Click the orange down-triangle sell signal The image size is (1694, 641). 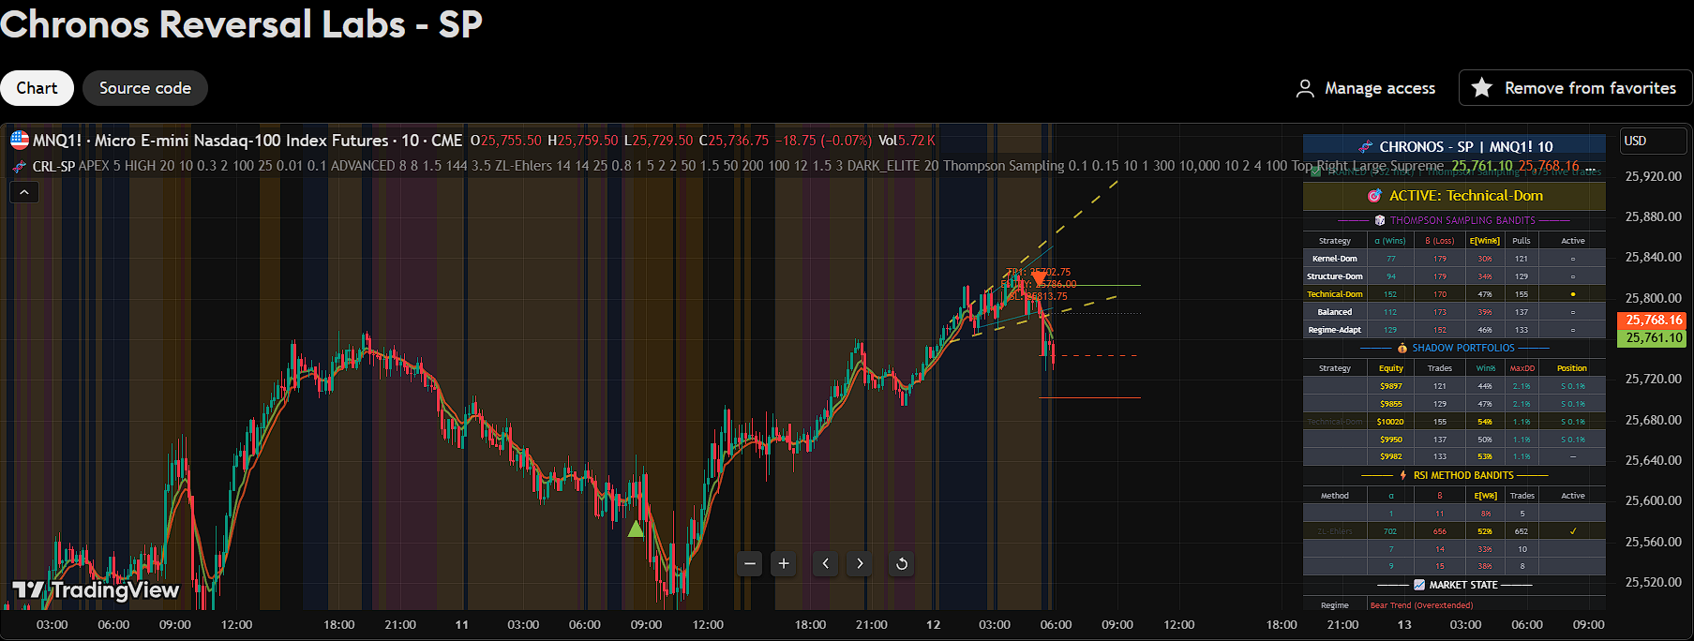coord(1039,278)
